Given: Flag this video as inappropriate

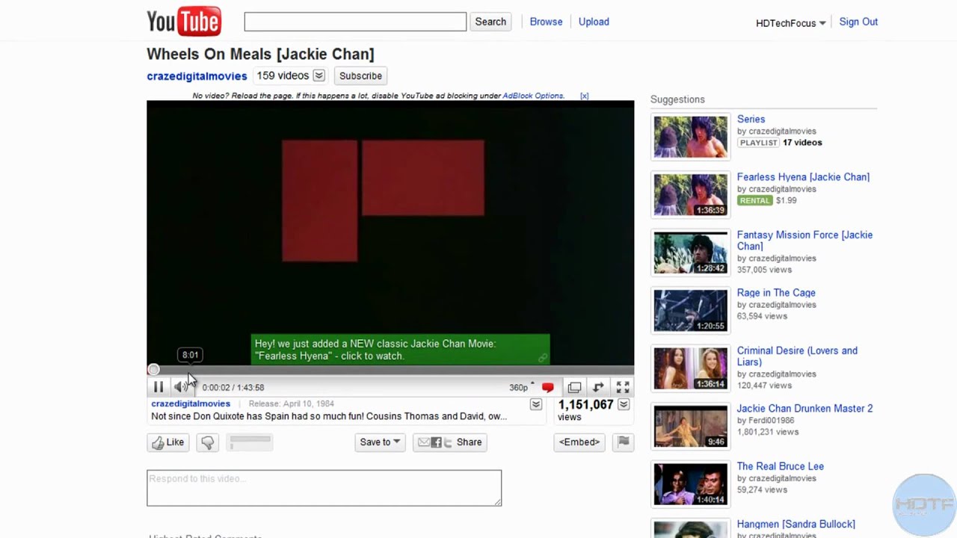Looking at the screenshot, I should pyautogui.click(x=624, y=442).
